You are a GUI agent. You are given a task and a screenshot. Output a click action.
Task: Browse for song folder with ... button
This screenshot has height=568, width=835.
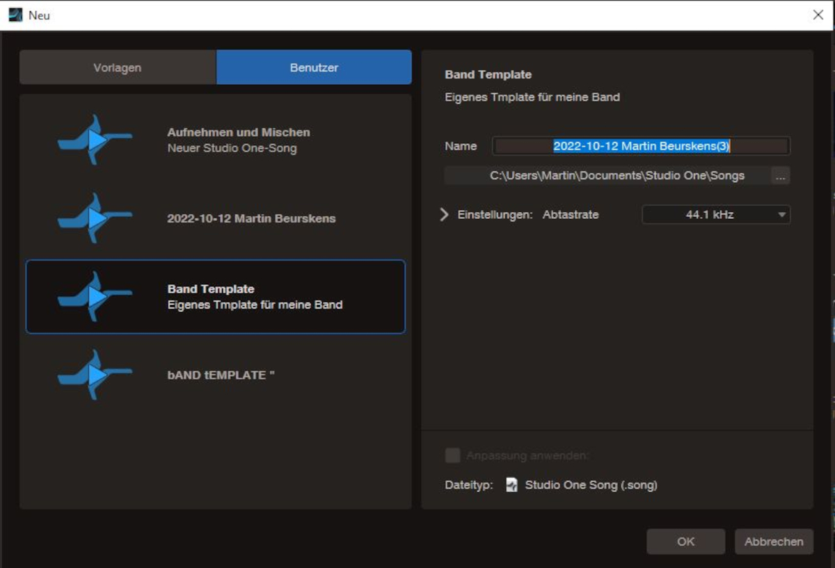pos(781,176)
